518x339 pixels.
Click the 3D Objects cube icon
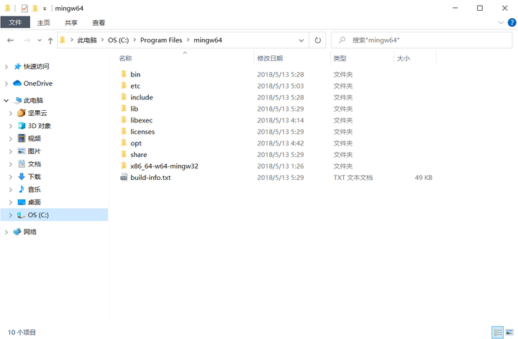click(22, 125)
